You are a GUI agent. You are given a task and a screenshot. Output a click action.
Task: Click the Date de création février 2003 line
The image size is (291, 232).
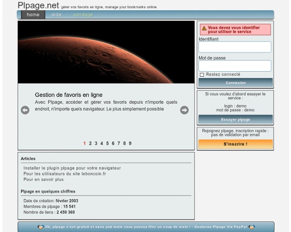(x=51, y=201)
